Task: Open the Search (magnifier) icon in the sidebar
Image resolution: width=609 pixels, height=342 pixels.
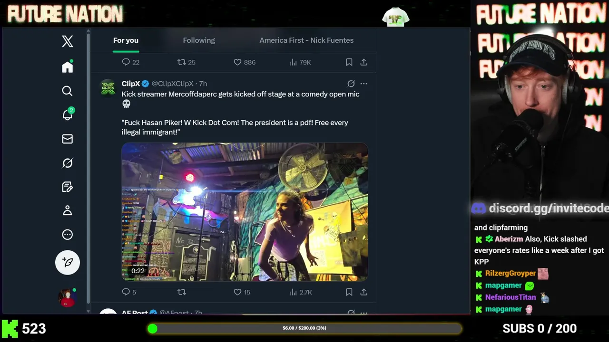Action: 68,91
